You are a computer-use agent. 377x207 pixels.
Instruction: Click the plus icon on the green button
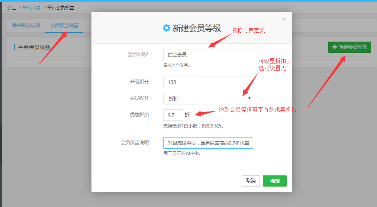[x=335, y=47]
